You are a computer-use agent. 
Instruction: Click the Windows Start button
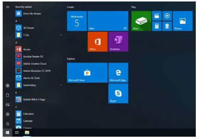click(7, 133)
